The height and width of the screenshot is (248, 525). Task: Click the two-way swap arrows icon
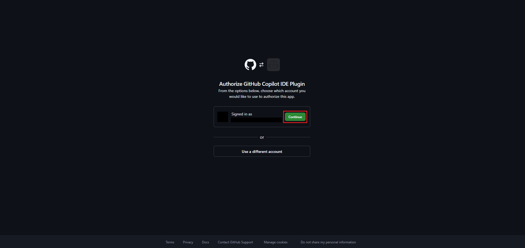coord(261,65)
